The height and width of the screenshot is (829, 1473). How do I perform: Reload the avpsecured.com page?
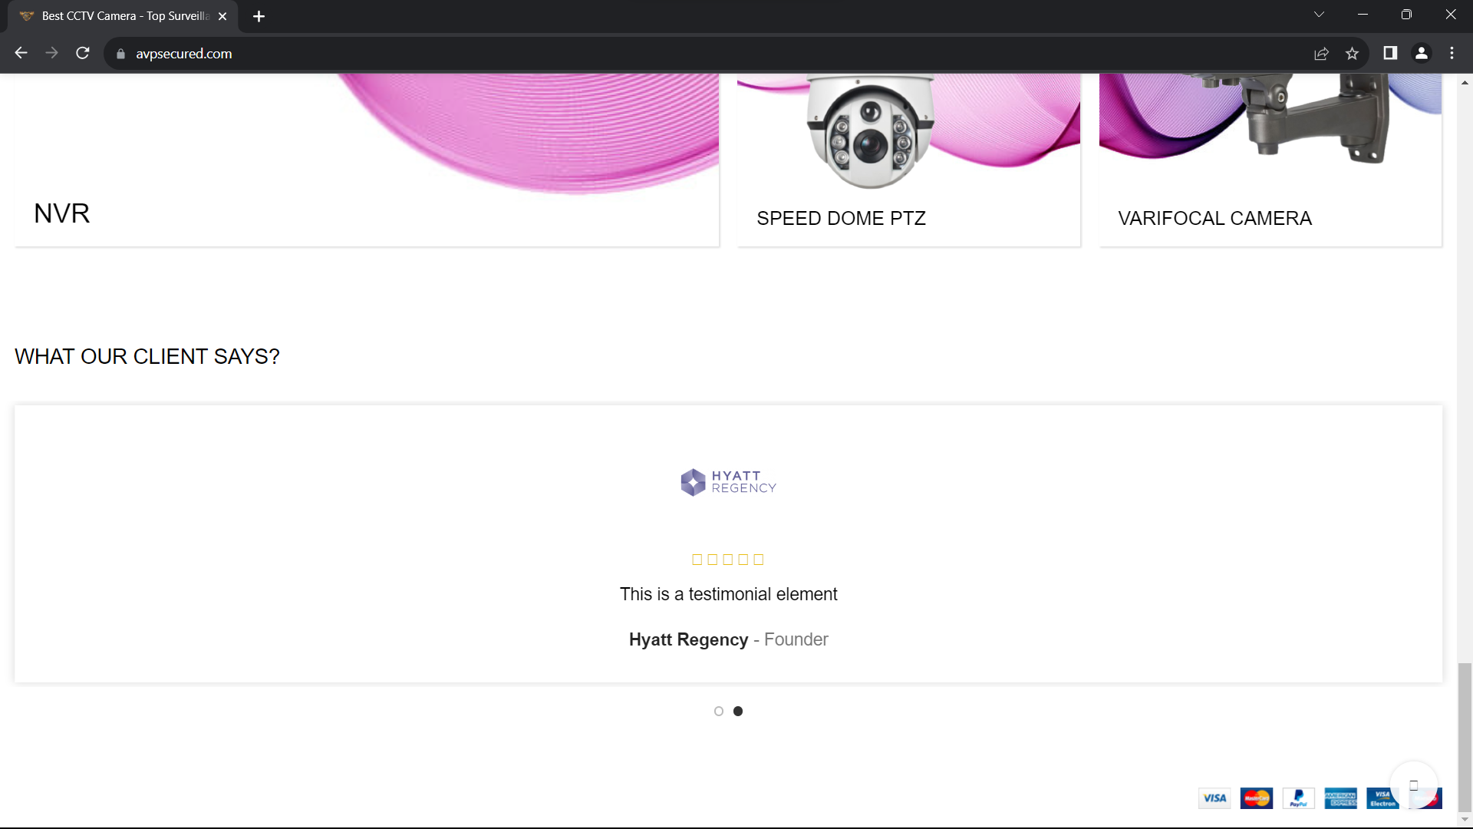pyautogui.click(x=83, y=53)
